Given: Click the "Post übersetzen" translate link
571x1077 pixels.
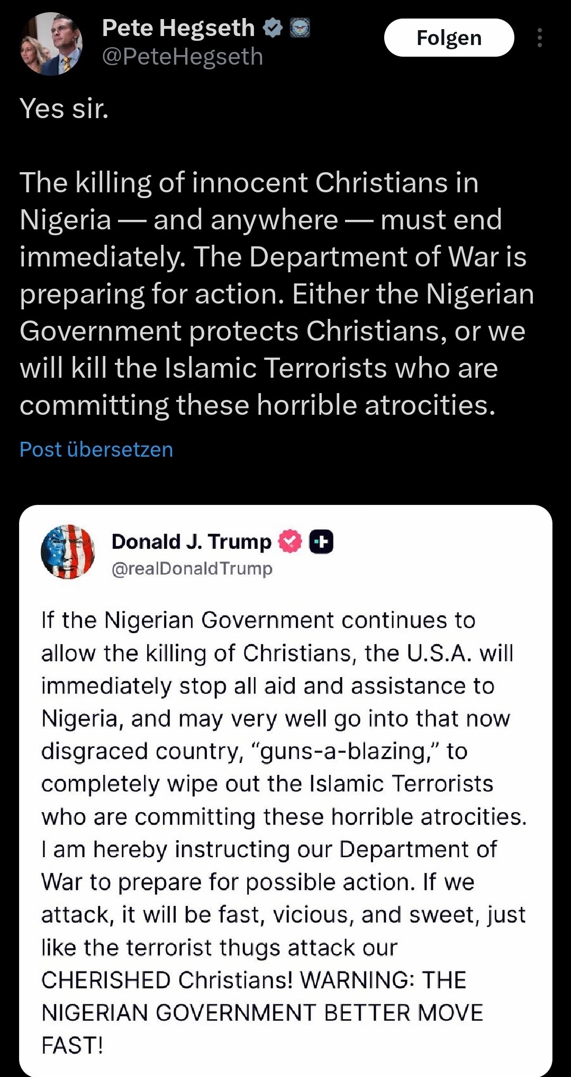Looking at the screenshot, I should [x=96, y=449].
